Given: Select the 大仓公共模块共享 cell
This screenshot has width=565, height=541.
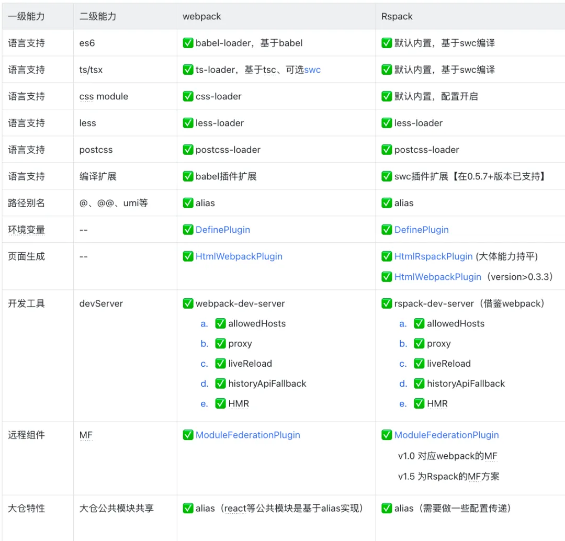Looking at the screenshot, I should [x=125, y=519].
